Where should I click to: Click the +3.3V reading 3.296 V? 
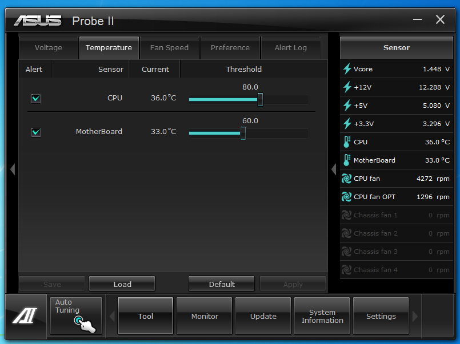coord(436,124)
